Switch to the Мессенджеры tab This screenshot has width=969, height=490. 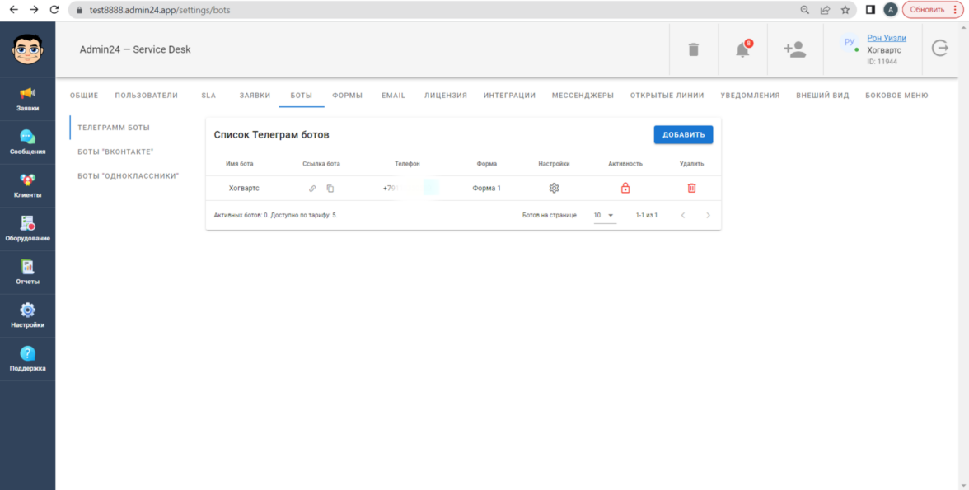(x=583, y=96)
